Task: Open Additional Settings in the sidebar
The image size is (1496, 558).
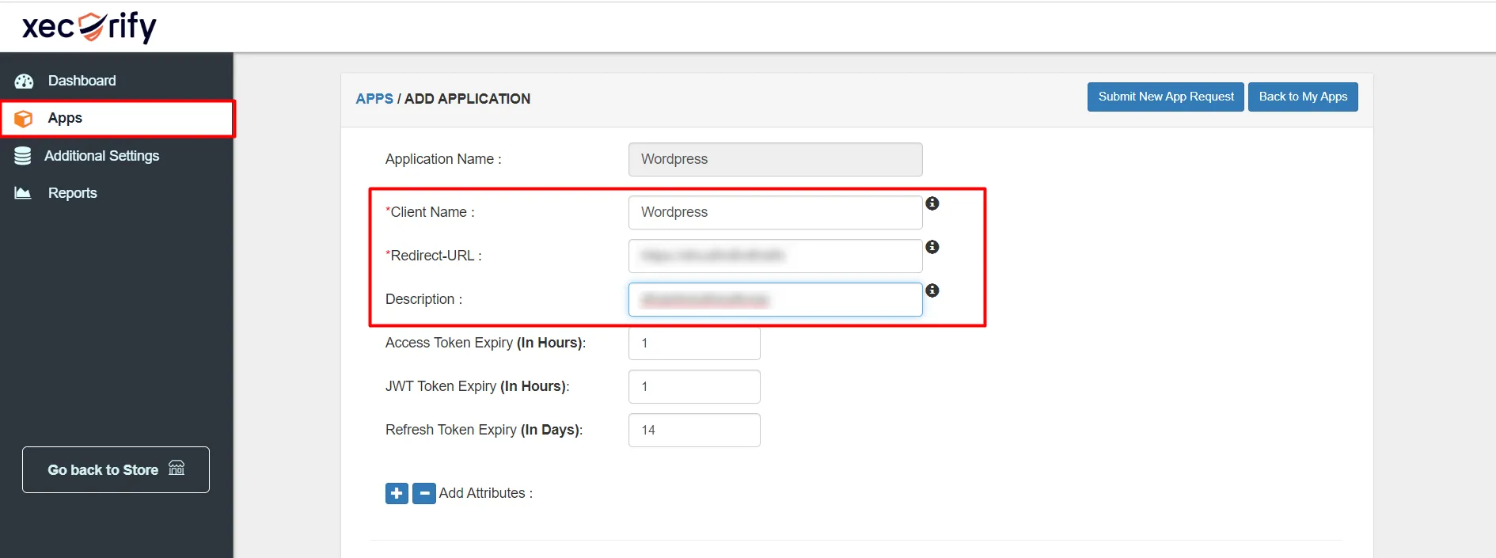Action: pyautogui.click(x=116, y=156)
